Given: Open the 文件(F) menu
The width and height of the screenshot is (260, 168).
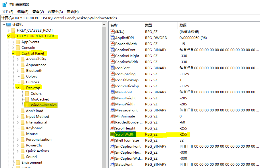Looking at the screenshot, I should coord(8,11).
